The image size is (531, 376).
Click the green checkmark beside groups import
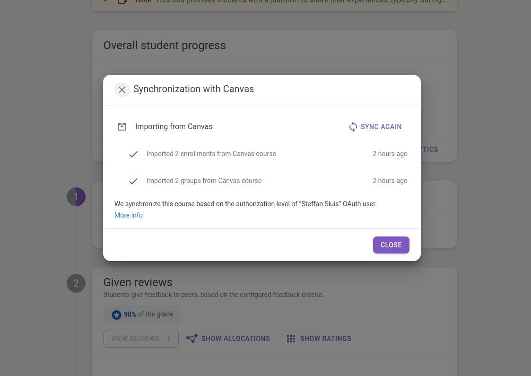pyautogui.click(x=133, y=181)
